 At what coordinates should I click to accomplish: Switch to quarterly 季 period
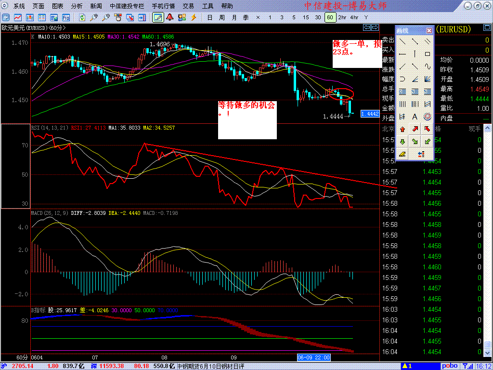(x=246, y=17)
